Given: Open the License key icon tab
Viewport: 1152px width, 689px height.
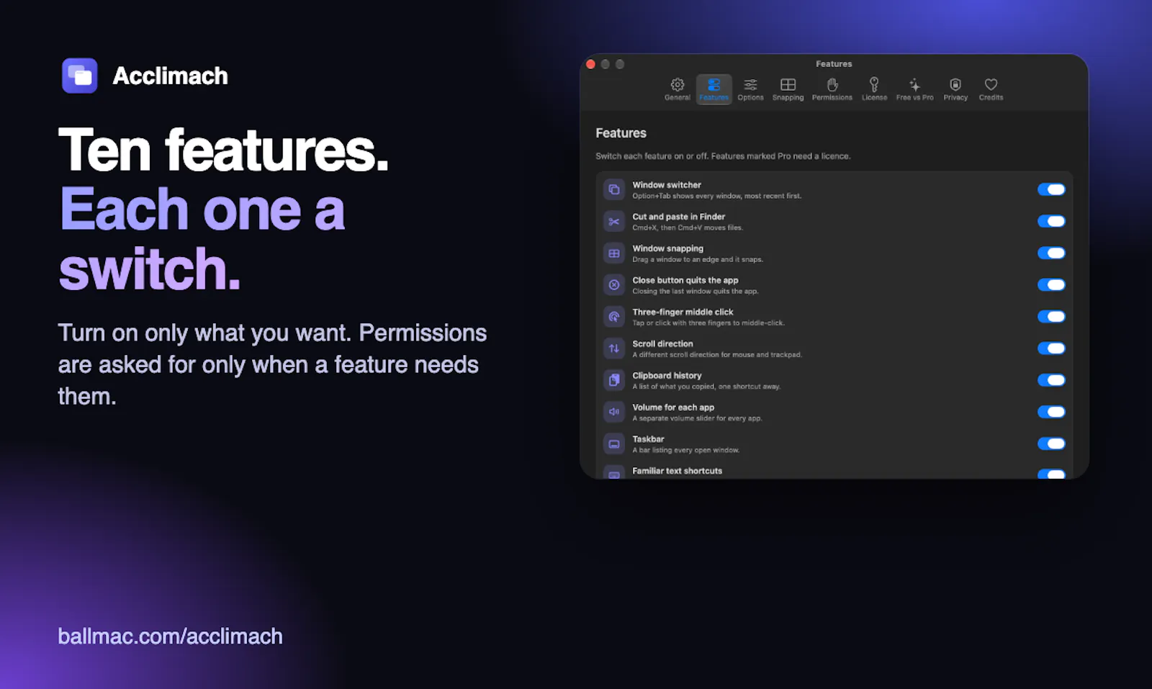Looking at the screenshot, I should 874,89.
